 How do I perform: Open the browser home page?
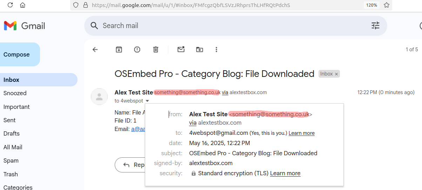tap(22, 5)
